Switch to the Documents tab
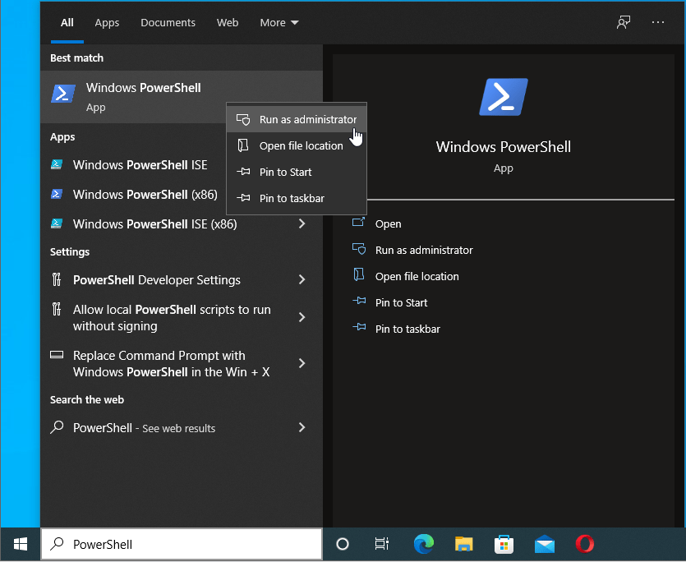 click(168, 23)
